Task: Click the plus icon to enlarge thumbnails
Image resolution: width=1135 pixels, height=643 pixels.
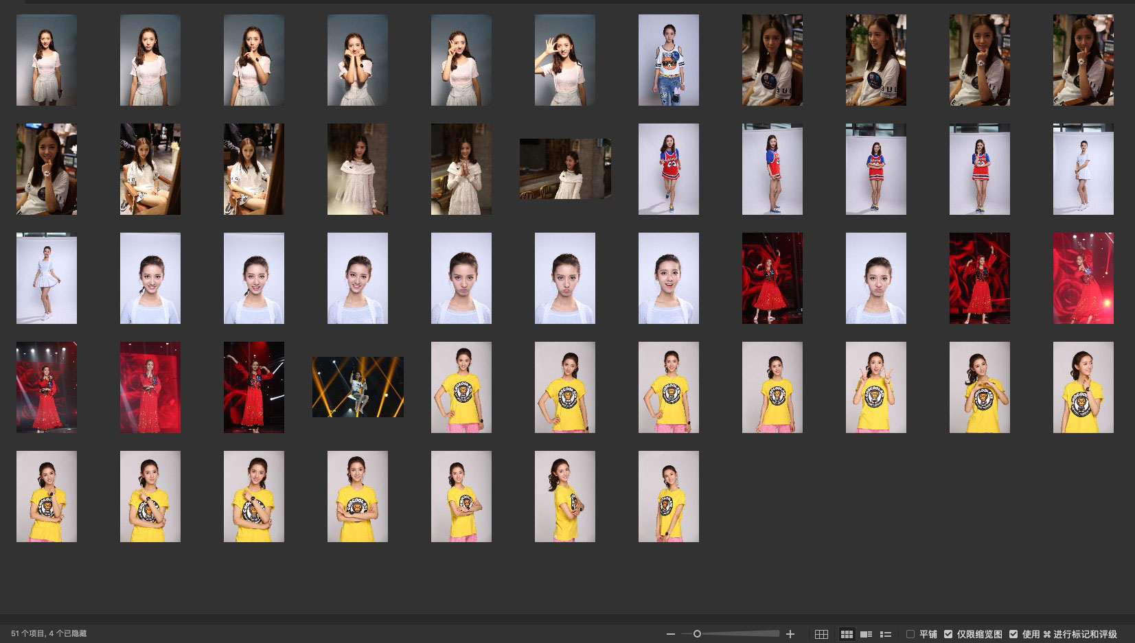Action: click(x=790, y=634)
